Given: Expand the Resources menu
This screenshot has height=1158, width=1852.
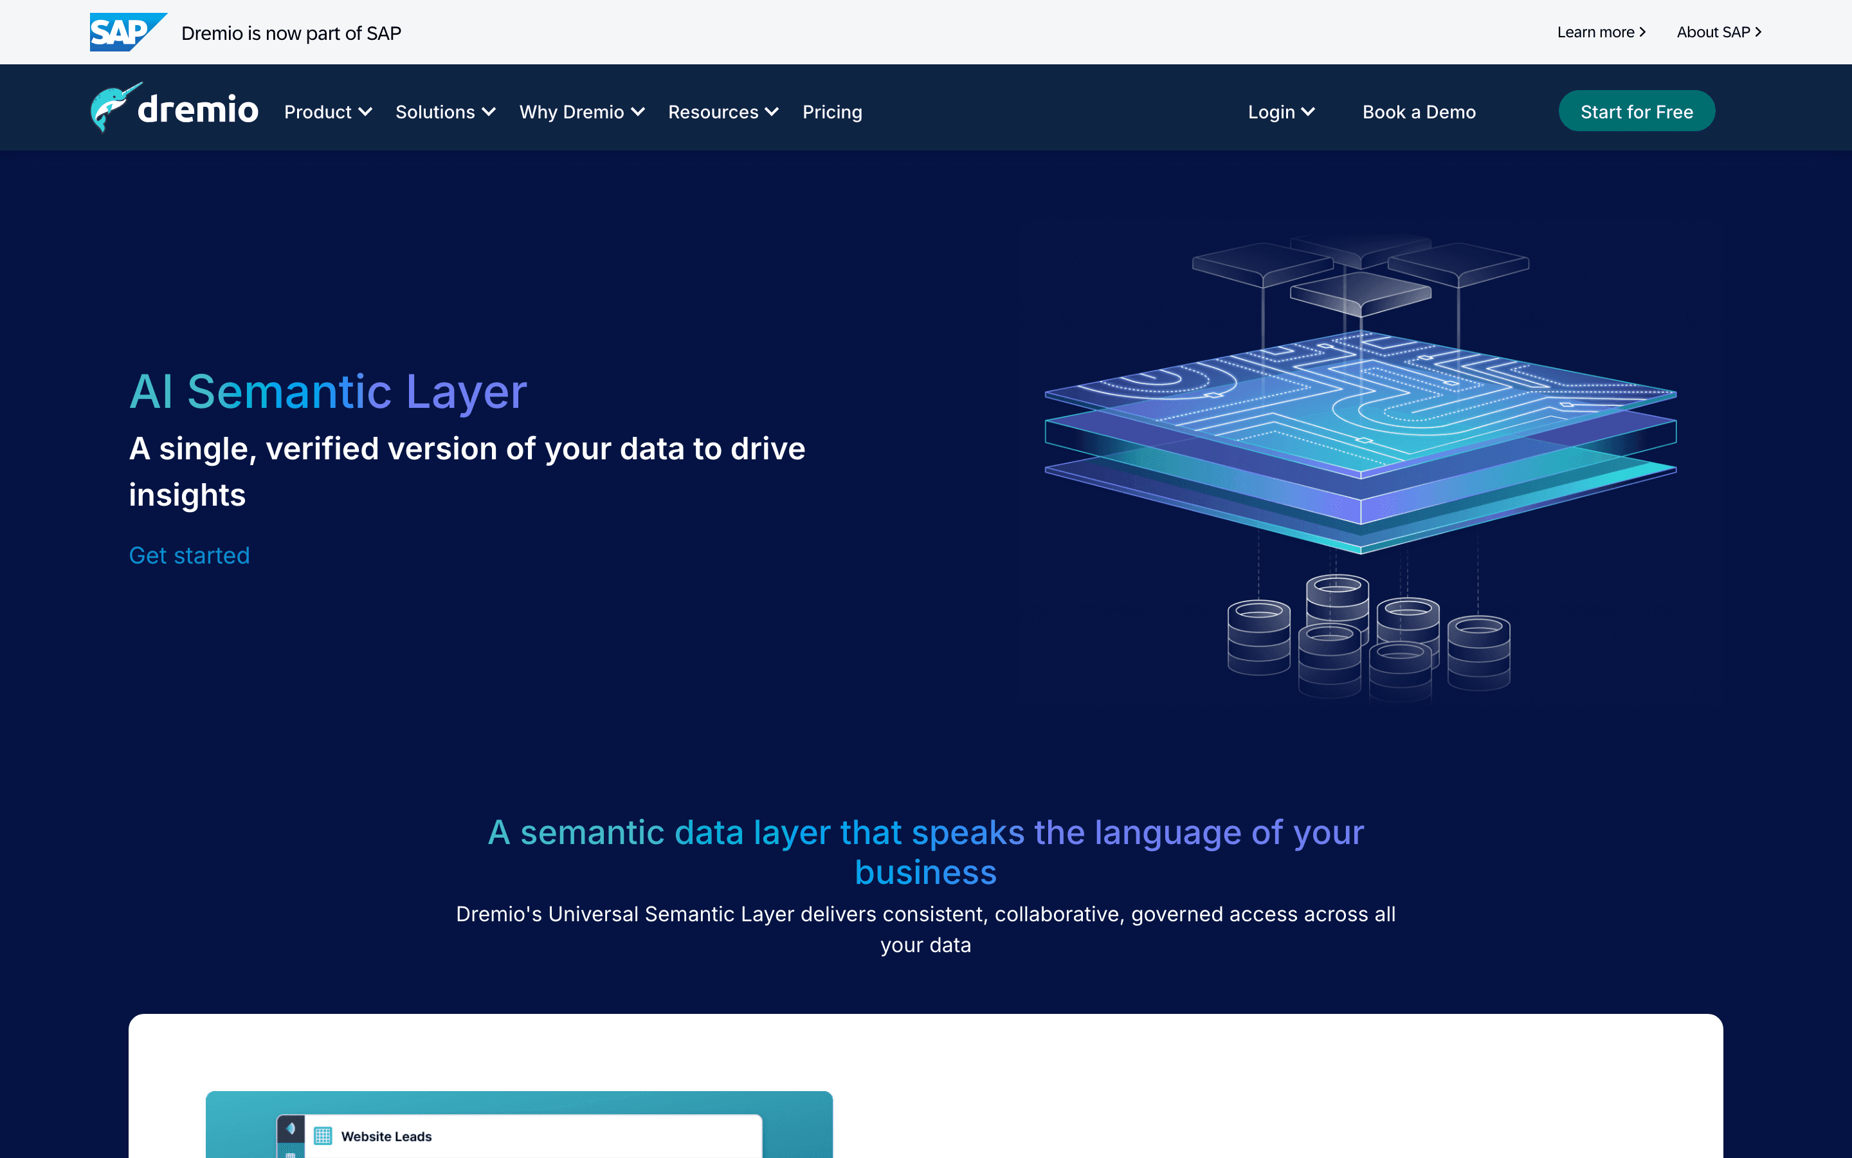Looking at the screenshot, I should click(x=723, y=112).
